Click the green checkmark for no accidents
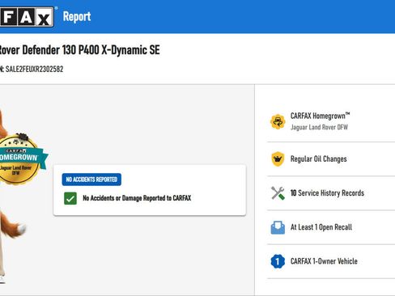Image resolution: width=395 pixels, height=296 pixels. (70, 198)
